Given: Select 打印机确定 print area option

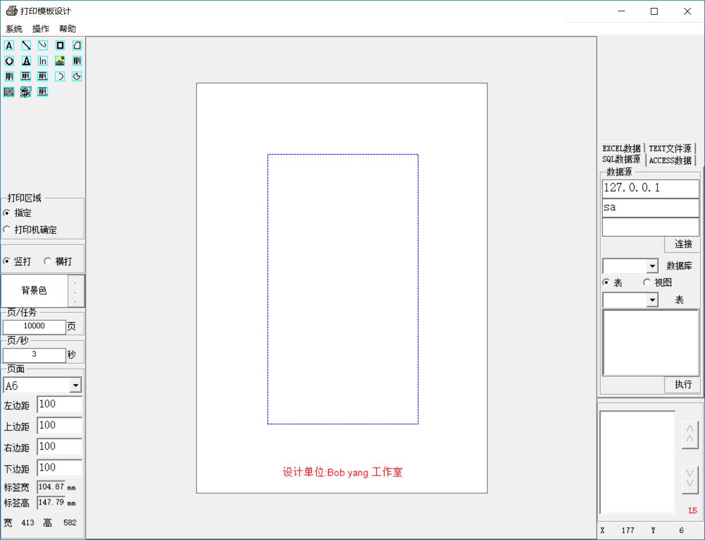Looking at the screenshot, I should [x=7, y=229].
